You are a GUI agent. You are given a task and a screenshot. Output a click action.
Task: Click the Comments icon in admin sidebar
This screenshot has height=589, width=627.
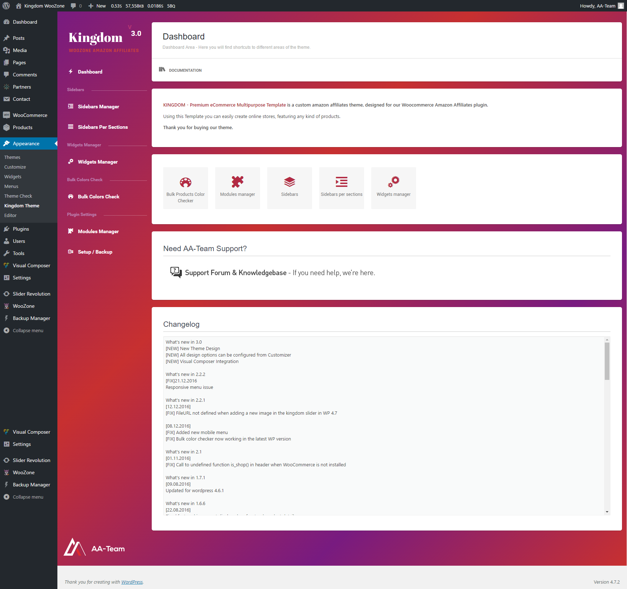pos(6,75)
